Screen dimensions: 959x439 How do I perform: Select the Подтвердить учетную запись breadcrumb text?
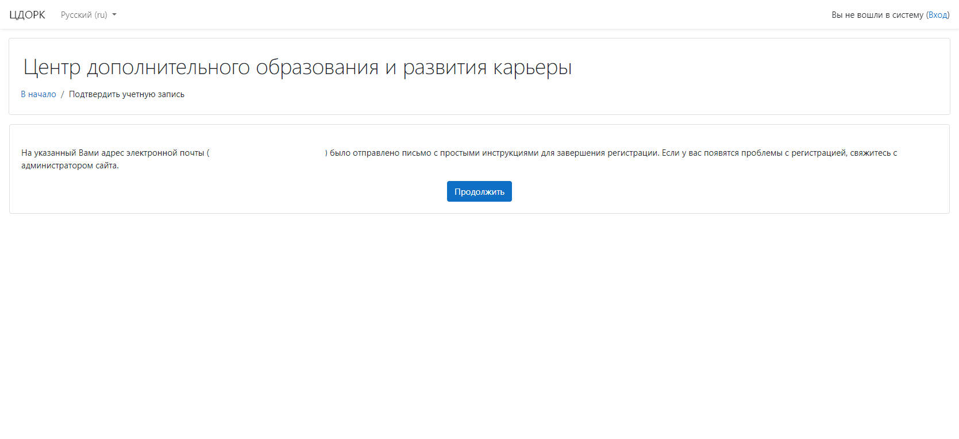pos(126,94)
